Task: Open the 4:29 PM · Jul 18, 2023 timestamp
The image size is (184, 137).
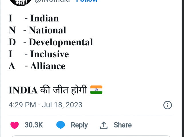Action: pos(45,105)
